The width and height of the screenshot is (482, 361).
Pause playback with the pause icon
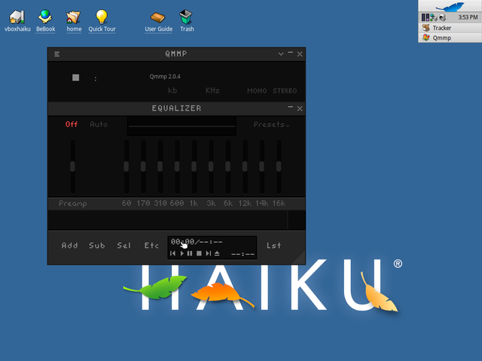(190, 253)
